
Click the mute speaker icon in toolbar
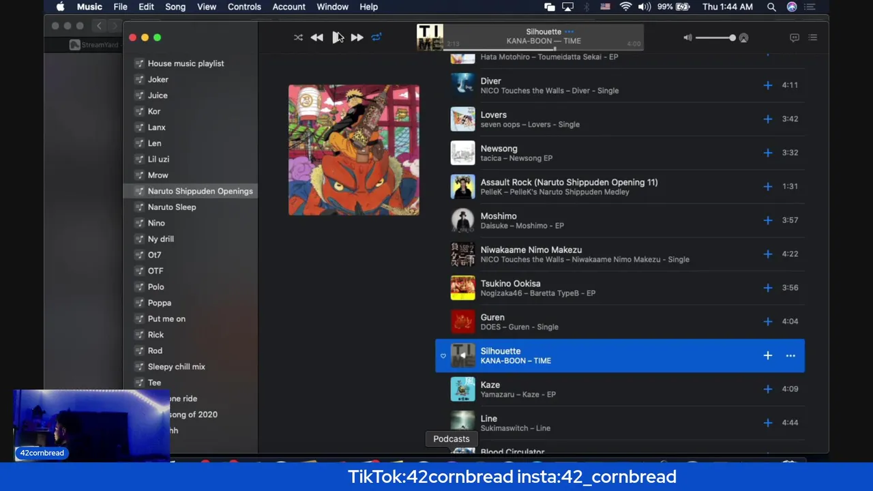coord(687,38)
